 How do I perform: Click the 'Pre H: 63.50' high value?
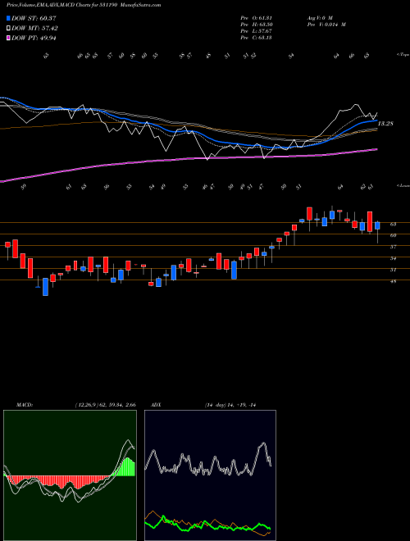[256, 25]
